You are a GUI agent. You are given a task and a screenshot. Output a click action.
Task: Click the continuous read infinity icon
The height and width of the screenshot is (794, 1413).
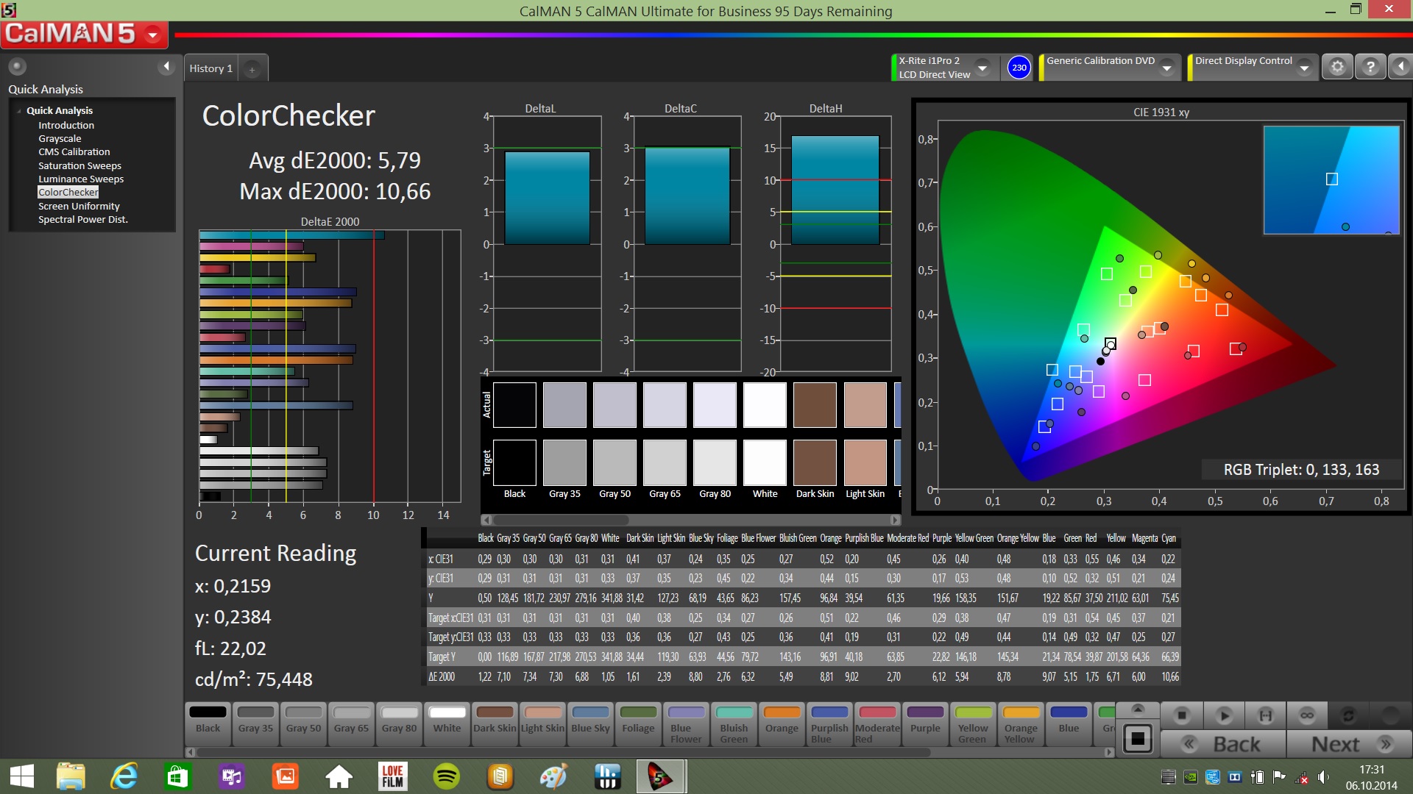click(1306, 715)
